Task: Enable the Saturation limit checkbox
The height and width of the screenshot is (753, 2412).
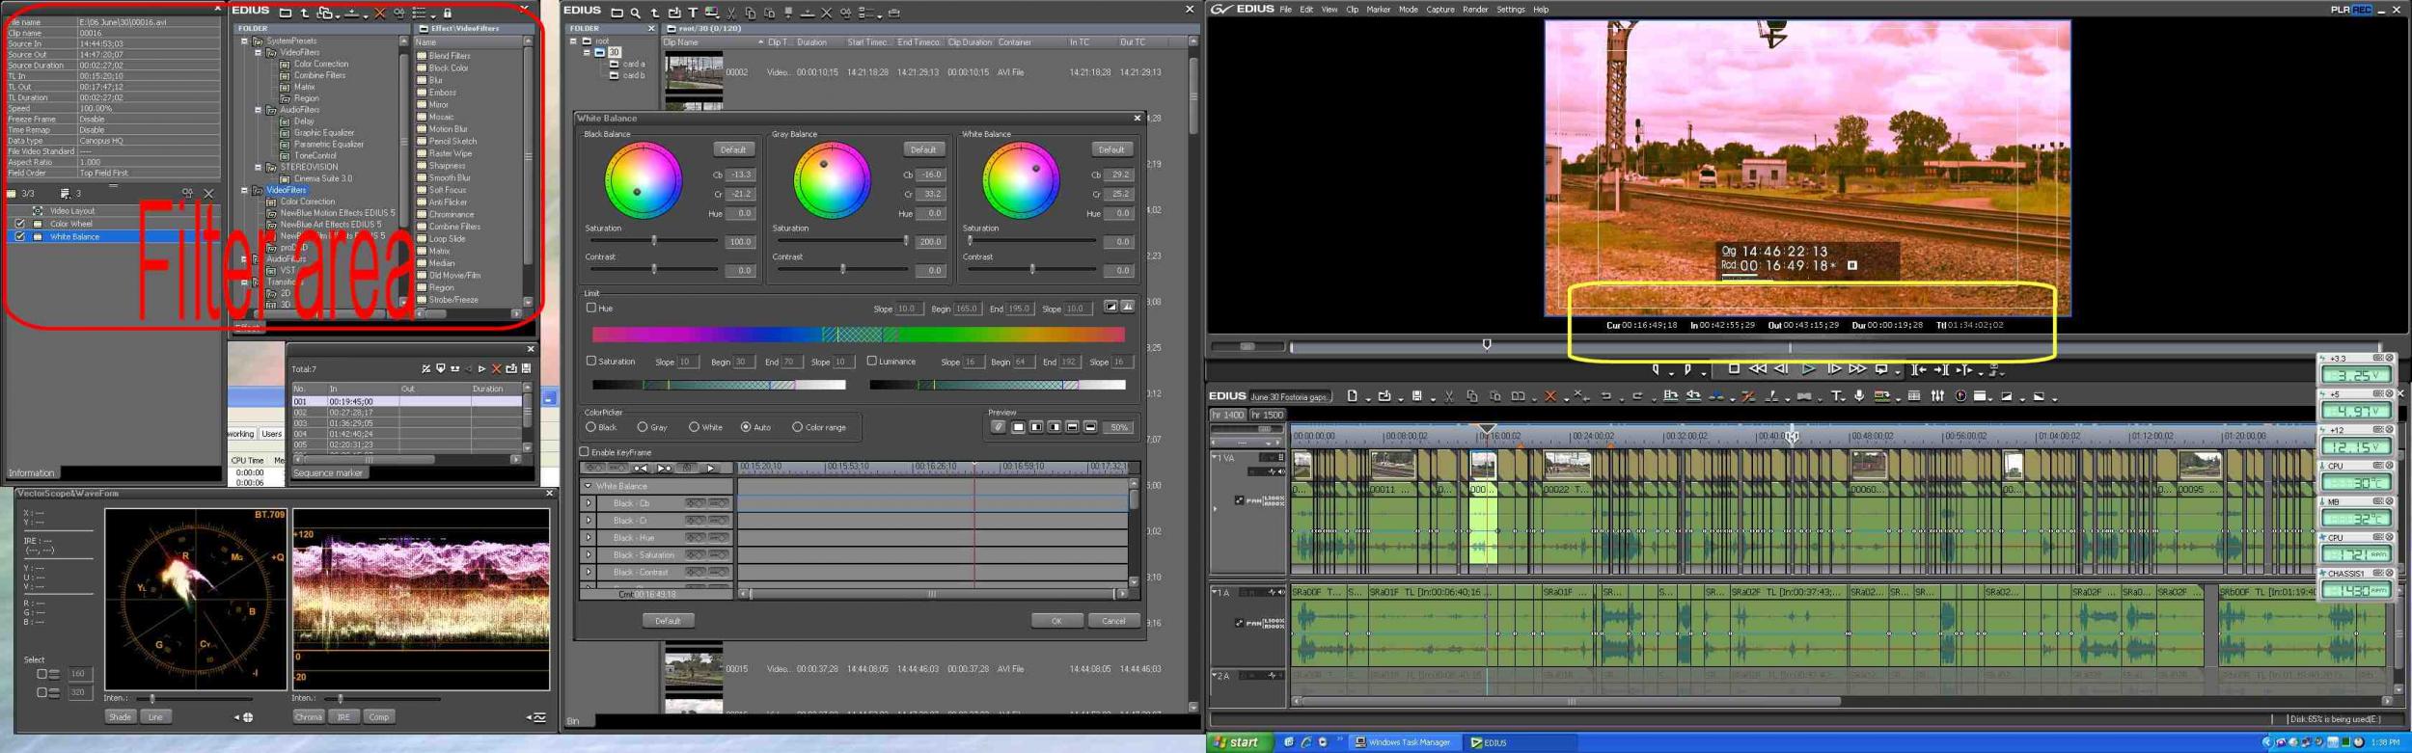Action: (590, 361)
